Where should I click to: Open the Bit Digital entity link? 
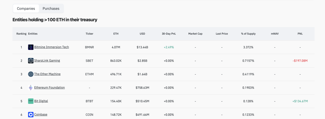[x=41, y=101]
